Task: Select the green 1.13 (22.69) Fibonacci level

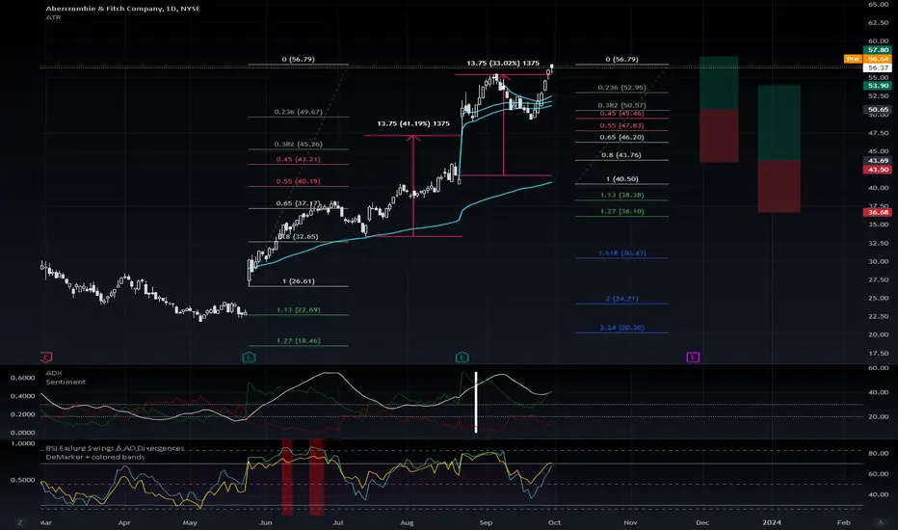Action: (x=298, y=310)
